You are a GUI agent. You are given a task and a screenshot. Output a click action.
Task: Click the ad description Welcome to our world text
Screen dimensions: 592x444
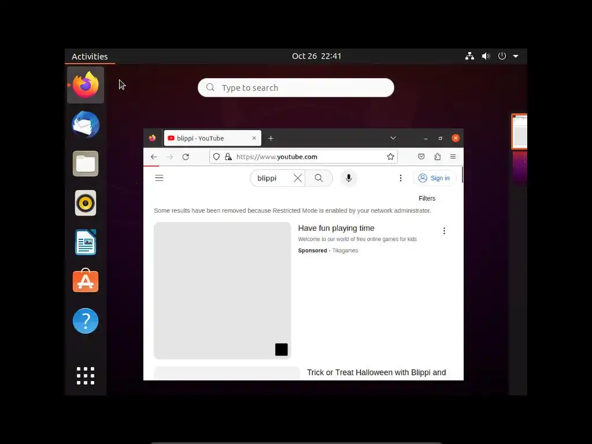pos(357,239)
